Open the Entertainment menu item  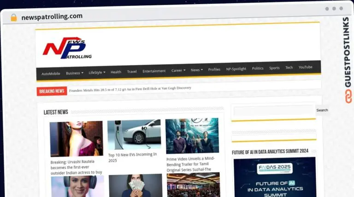pyautogui.click(x=154, y=71)
